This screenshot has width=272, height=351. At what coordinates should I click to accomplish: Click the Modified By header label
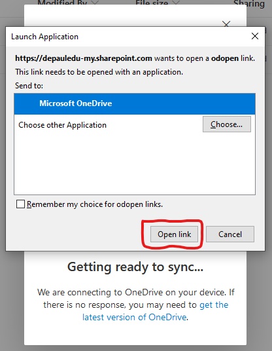pyautogui.click(x=62, y=3)
